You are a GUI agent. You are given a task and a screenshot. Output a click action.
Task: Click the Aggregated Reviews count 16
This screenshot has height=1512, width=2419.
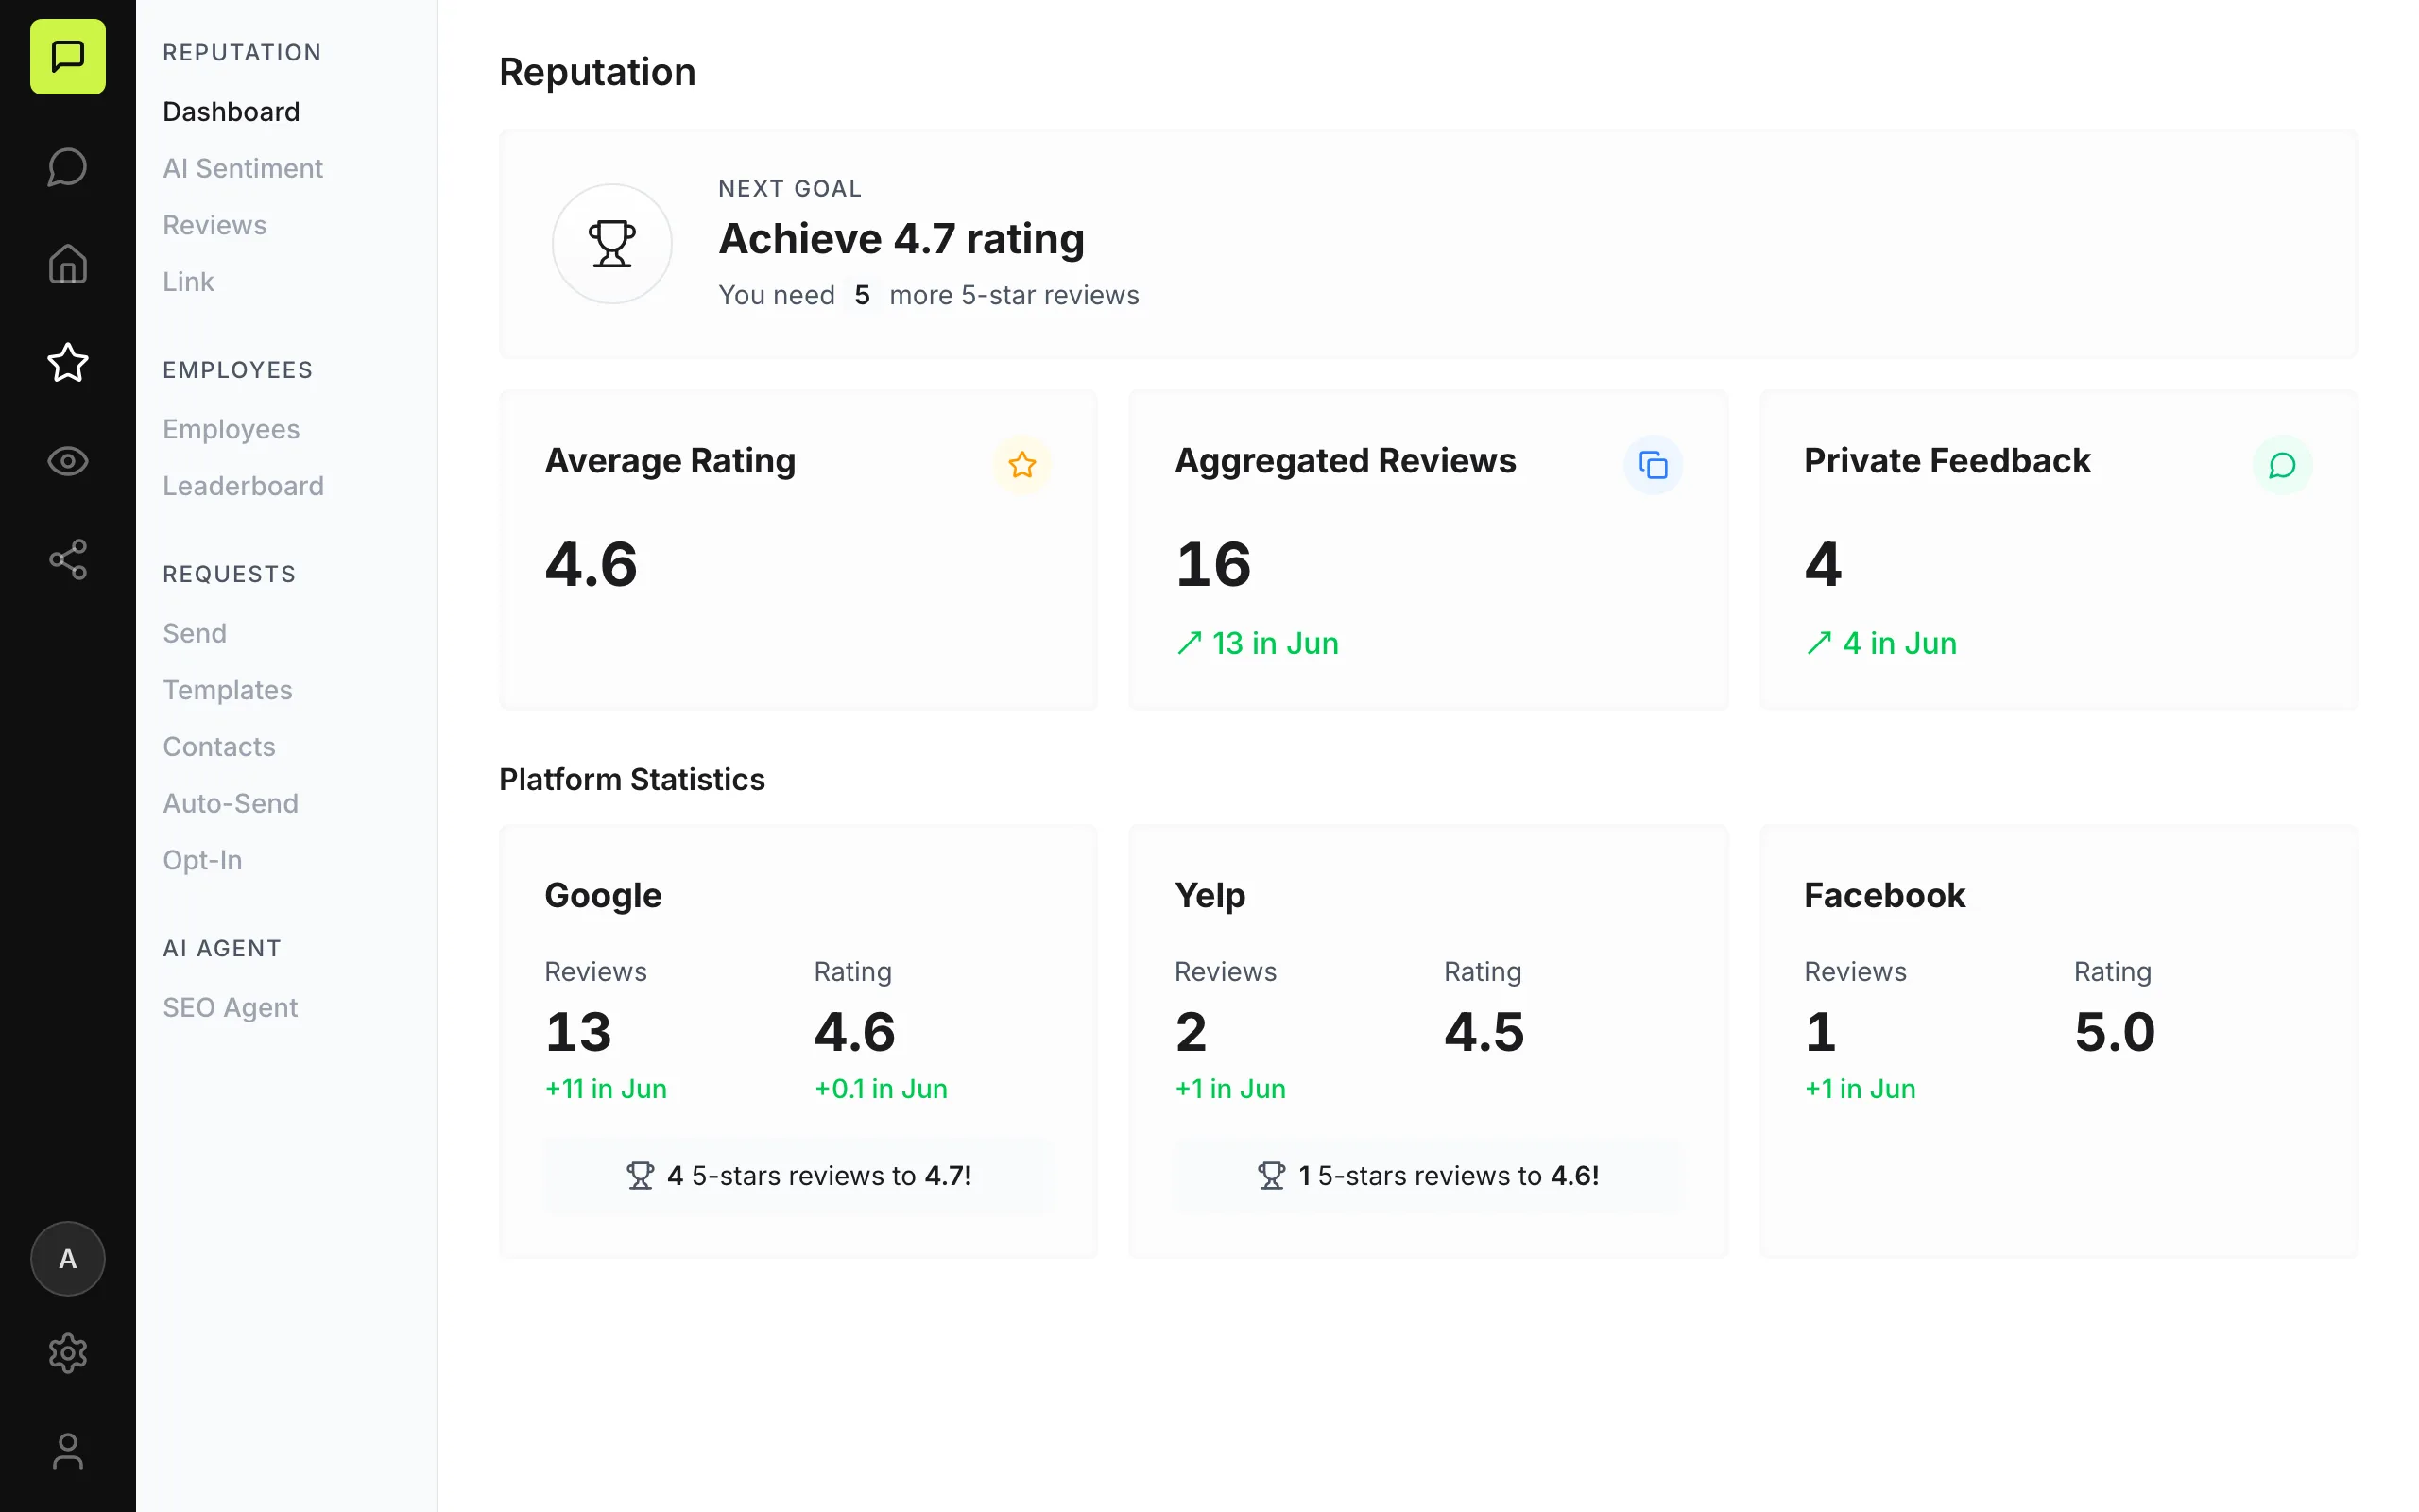coord(1212,564)
